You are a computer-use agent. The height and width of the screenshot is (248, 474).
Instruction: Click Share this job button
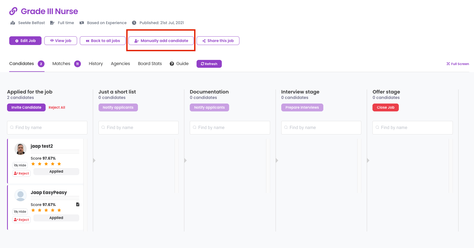pyautogui.click(x=218, y=41)
